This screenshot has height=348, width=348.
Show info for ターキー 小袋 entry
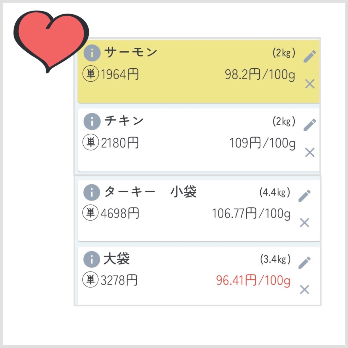tap(91, 193)
